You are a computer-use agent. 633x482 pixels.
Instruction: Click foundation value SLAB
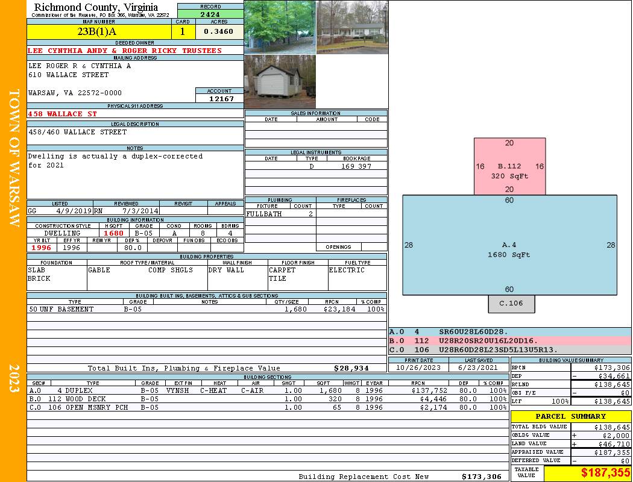pos(37,270)
